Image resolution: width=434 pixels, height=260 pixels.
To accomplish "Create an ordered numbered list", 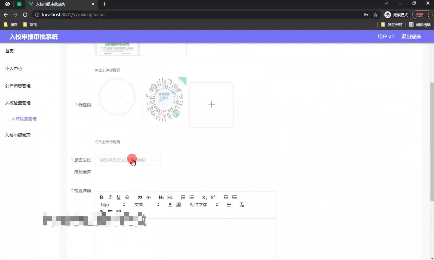I will [183, 197].
